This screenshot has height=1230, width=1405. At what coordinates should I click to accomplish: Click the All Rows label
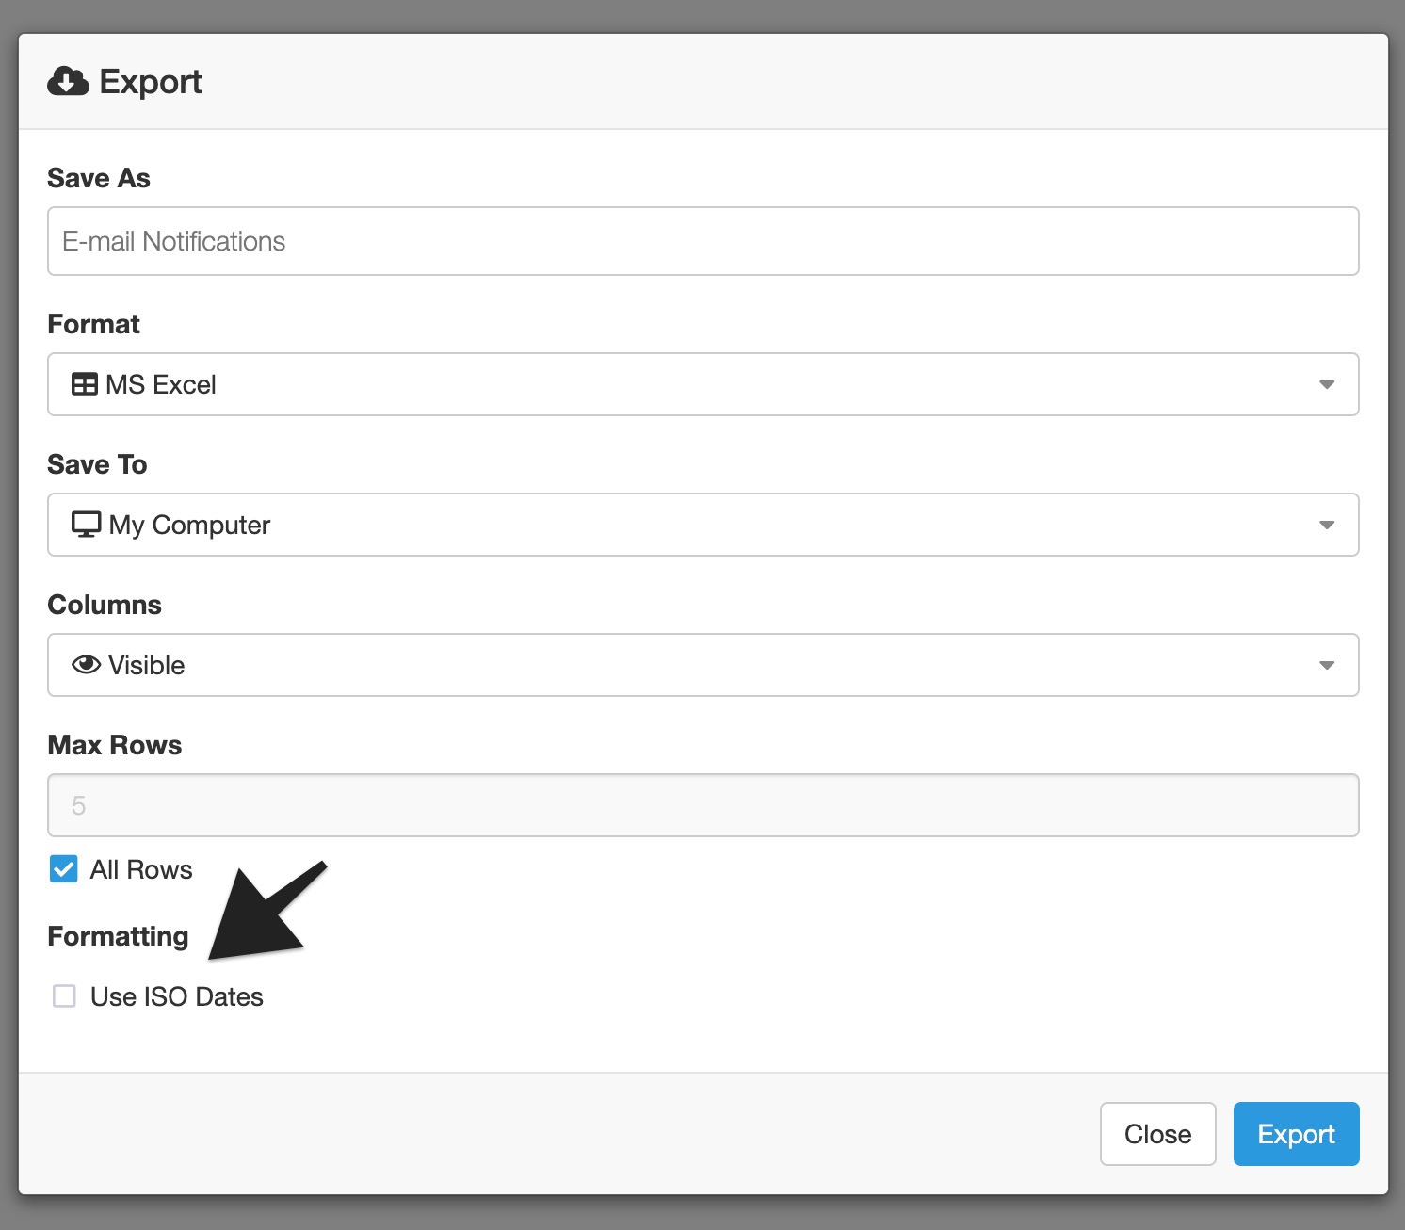(x=141, y=869)
